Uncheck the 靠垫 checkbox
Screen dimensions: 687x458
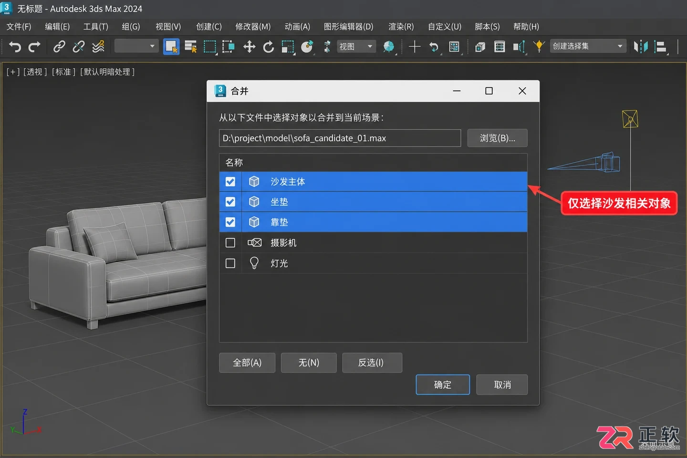point(230,222)
